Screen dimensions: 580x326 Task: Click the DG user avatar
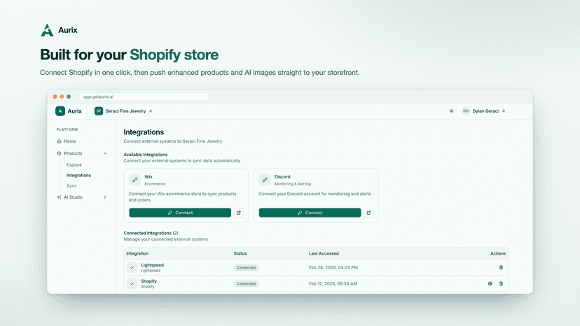click(x=466, y=111)
